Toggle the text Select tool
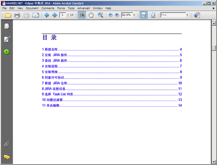The image size is (217, 165). [82, 15]
